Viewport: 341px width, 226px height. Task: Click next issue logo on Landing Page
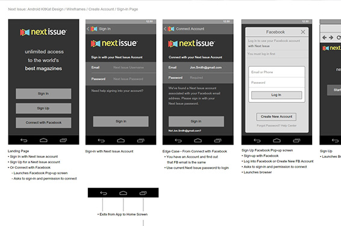pyautogui.click(x=43, y=32)
